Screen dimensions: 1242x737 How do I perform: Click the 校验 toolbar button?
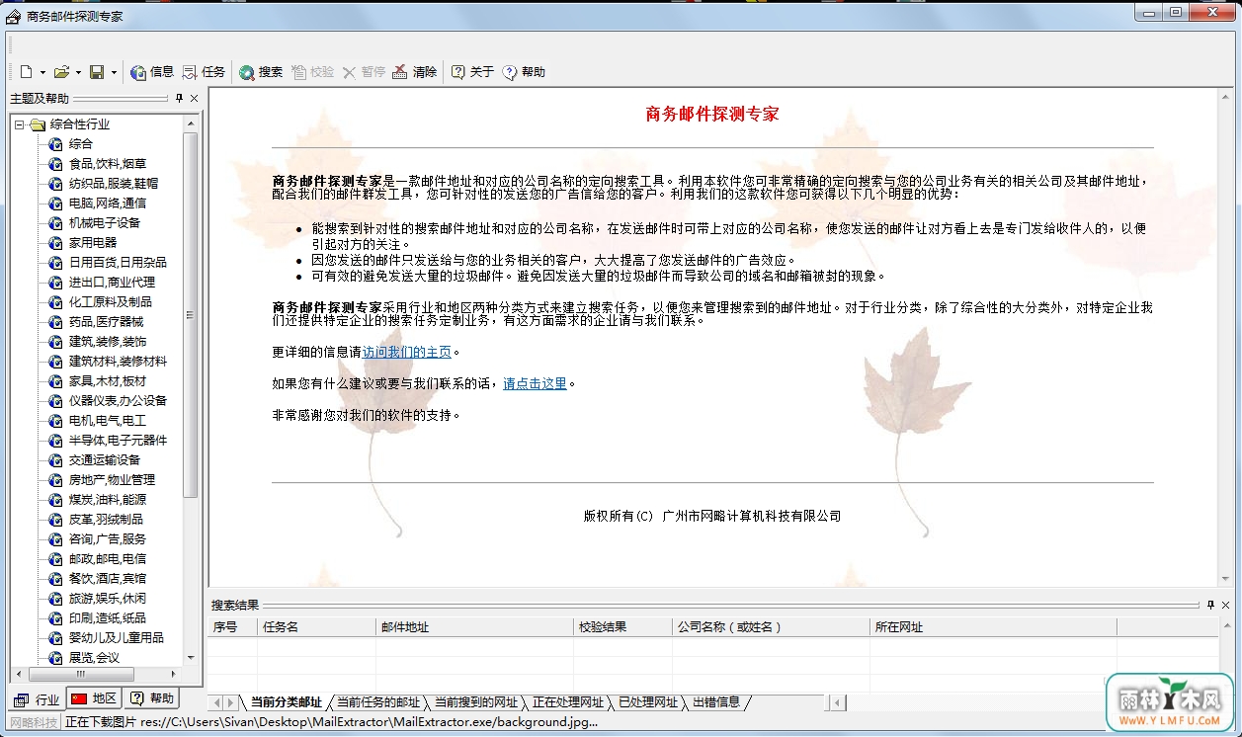point(312,72)
